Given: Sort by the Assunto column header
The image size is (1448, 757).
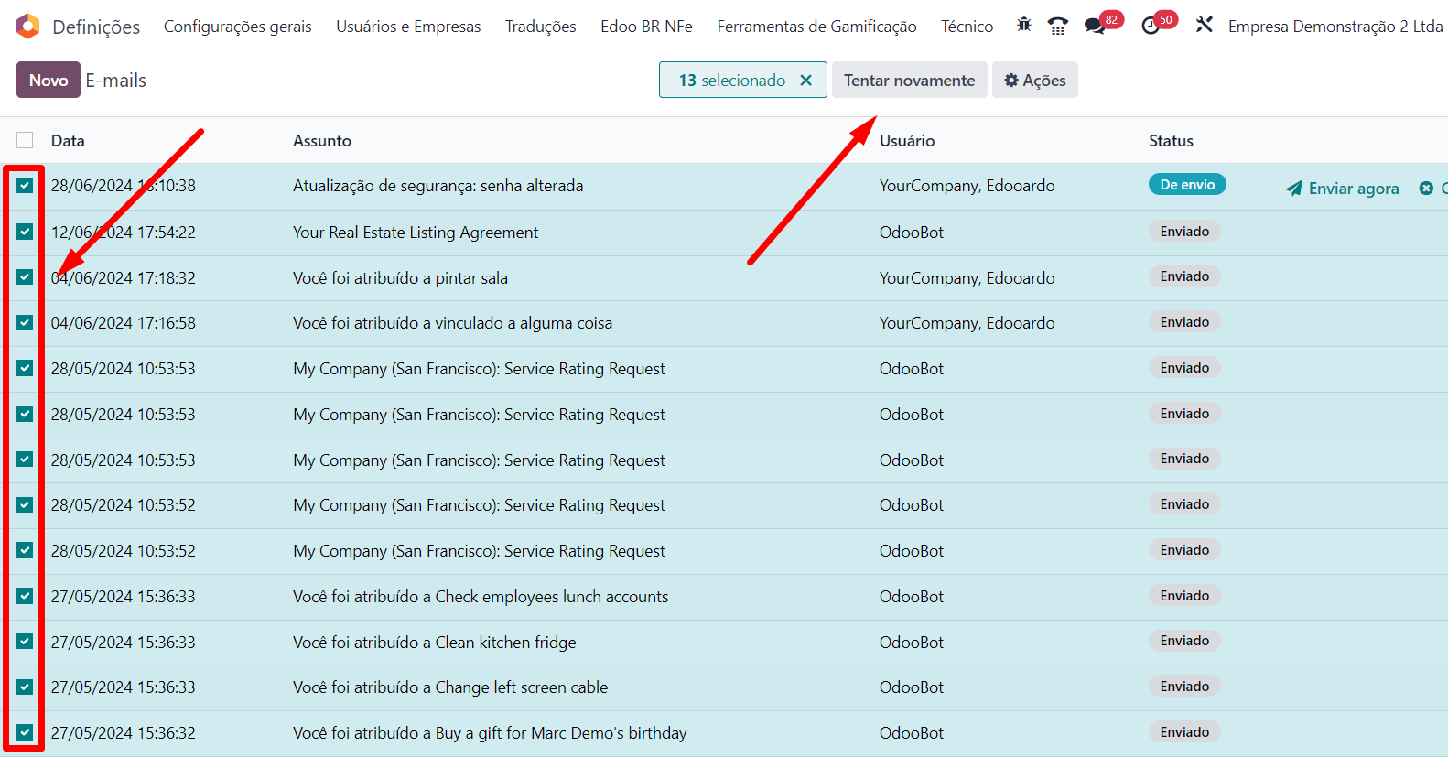Looking at the screenshot, I should tap(322, 141).
